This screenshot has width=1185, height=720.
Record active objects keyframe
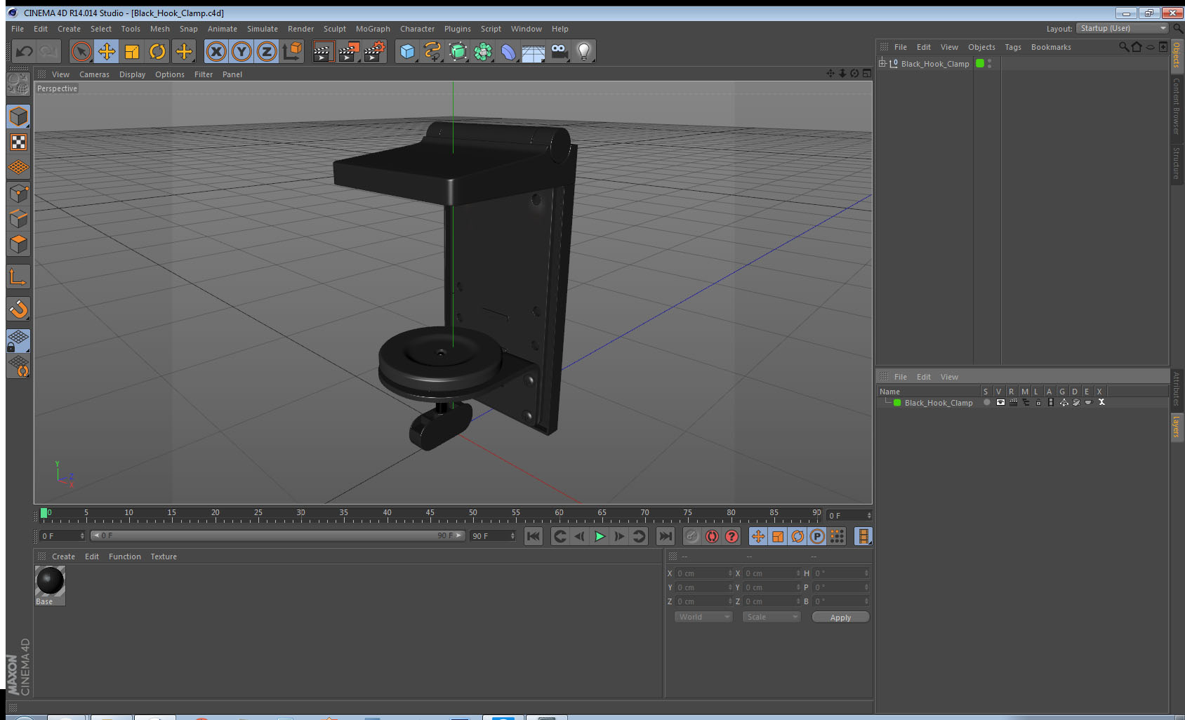(692, 536)
